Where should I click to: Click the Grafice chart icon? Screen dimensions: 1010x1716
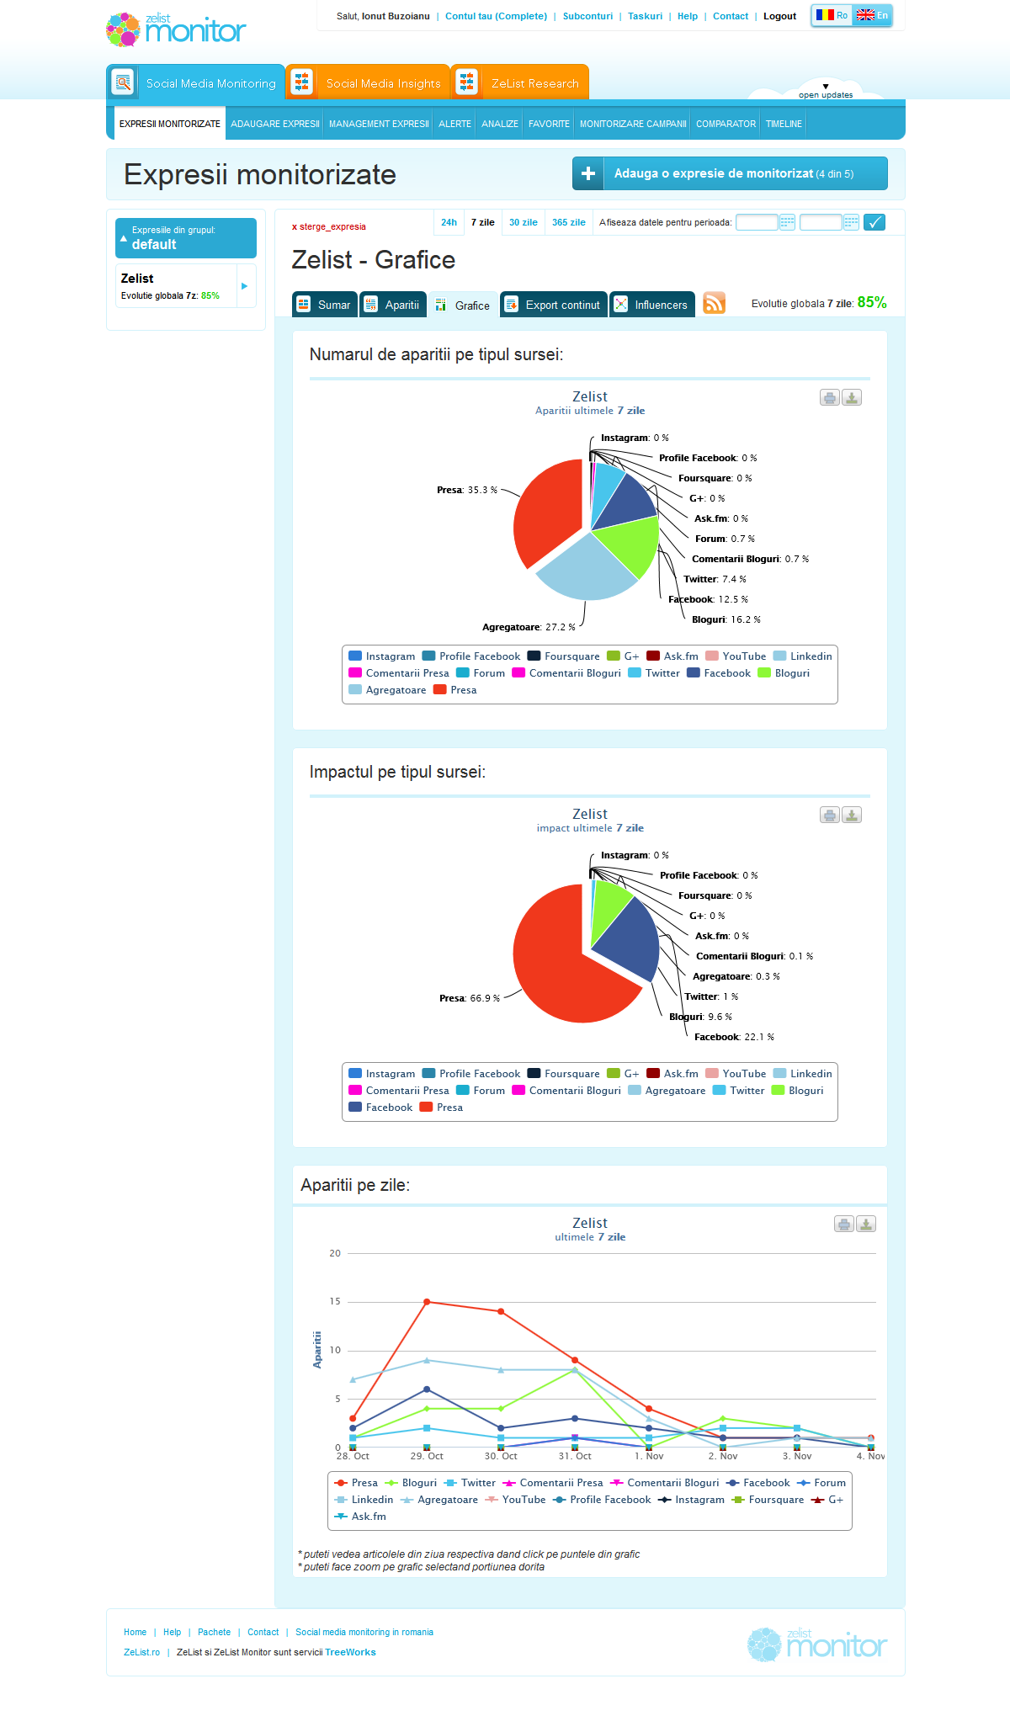click(440, 305)
